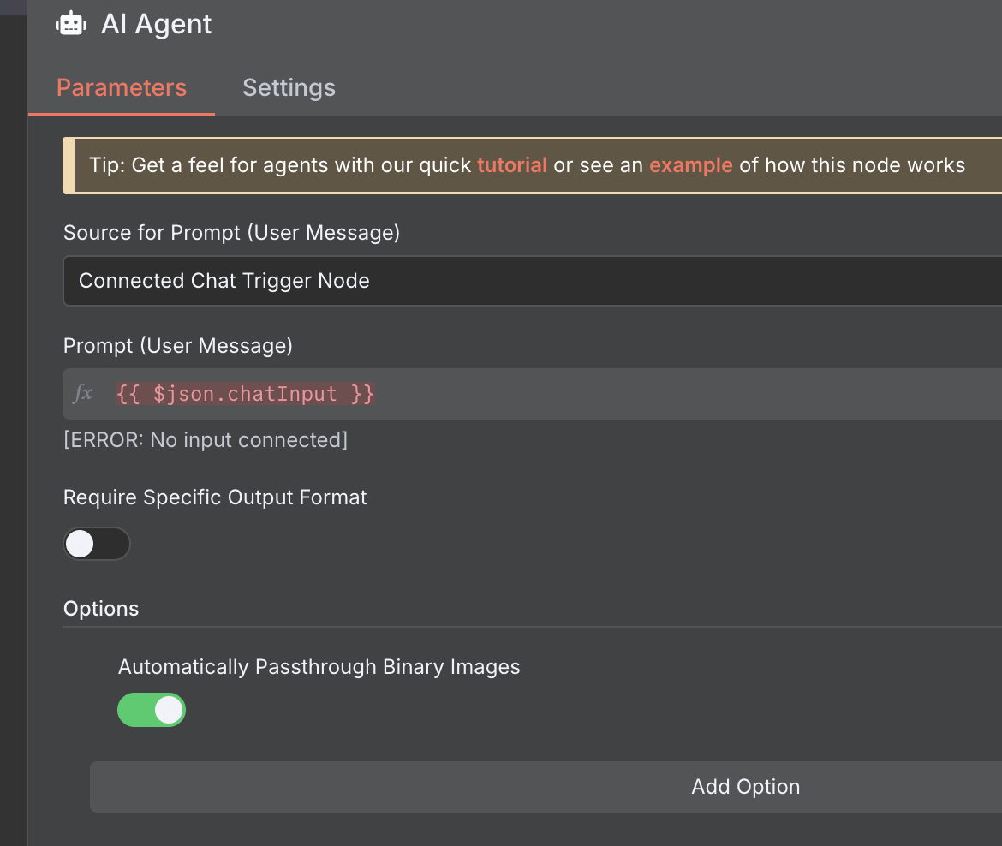Screen dimensions: 1002x846
Task: Click the Add Option button
Action: click(x=744, y=786)
